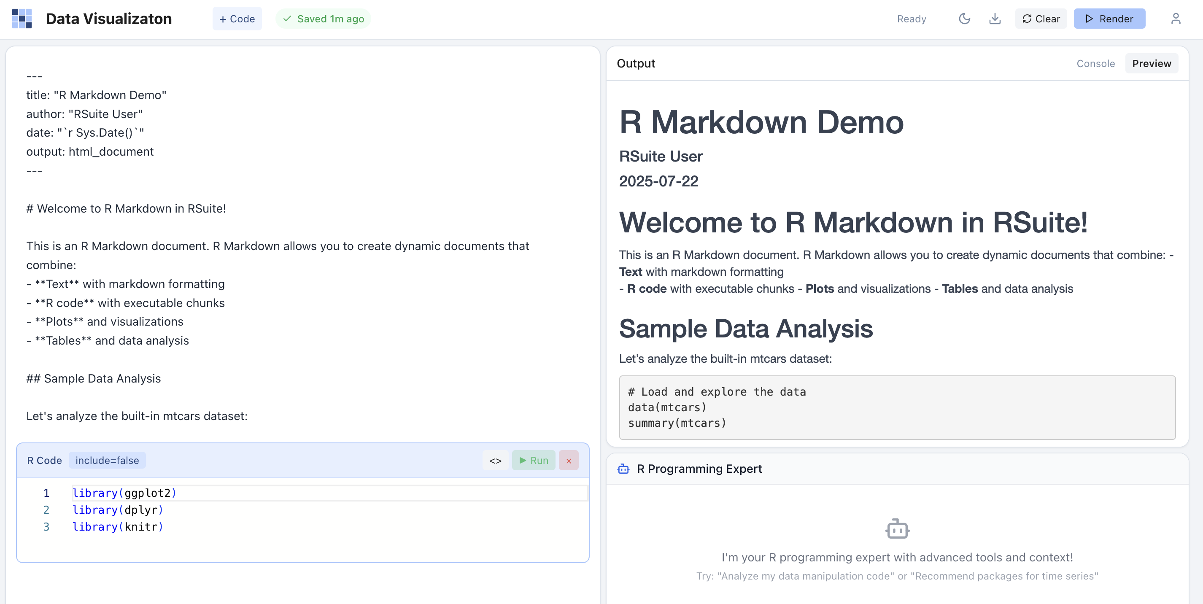The image size is (1203, 604).
Task: Add a new chunk with + Code
Action: [x=237, y=19]
